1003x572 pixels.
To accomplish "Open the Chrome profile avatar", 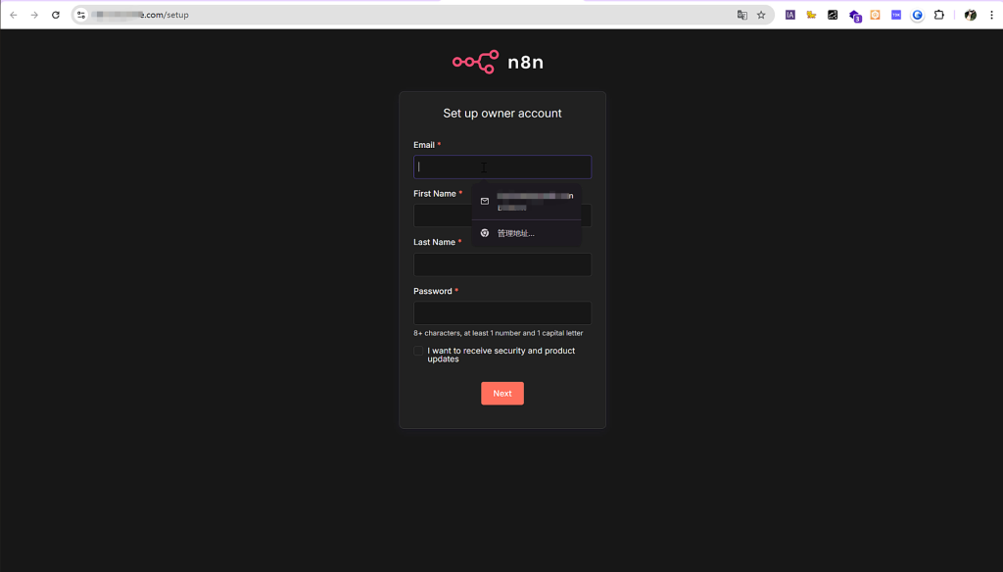I will [x=970, y=15].
